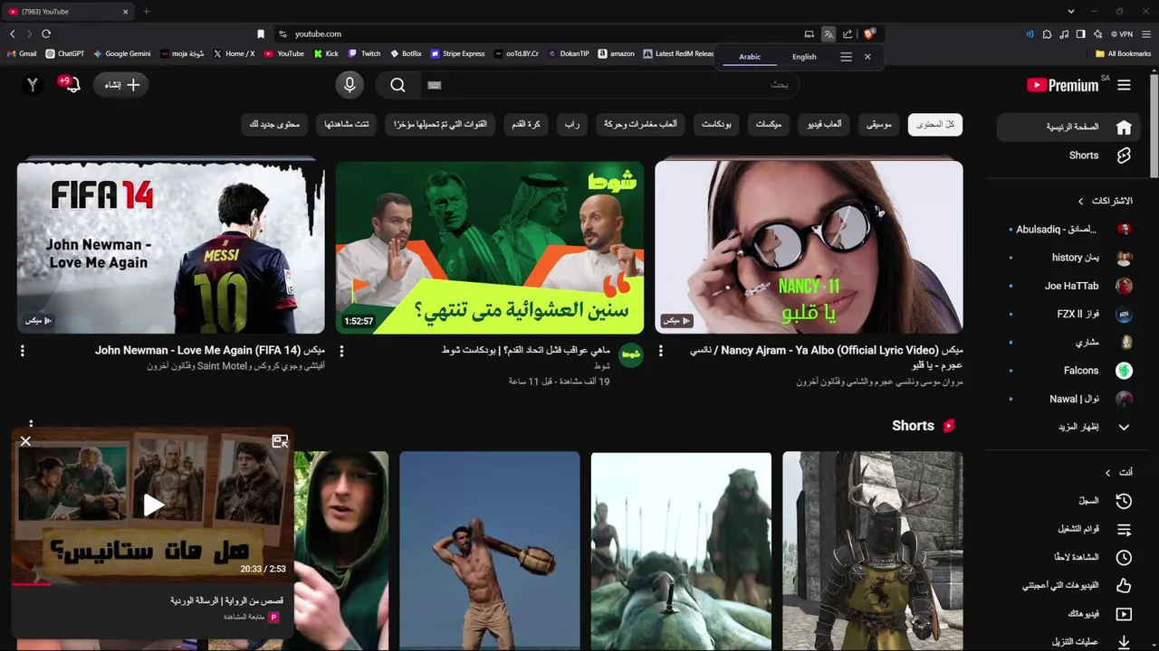The width and height of the screenshot is (1159, 651).
Task: Expand the Subscriptions (الاشتراكات) section header
Action: click(1105, 201)
